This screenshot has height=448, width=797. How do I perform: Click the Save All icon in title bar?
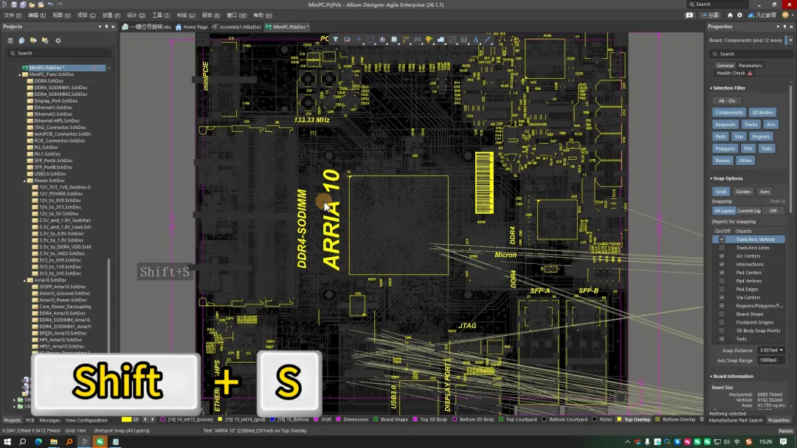[x=23, y=4]
